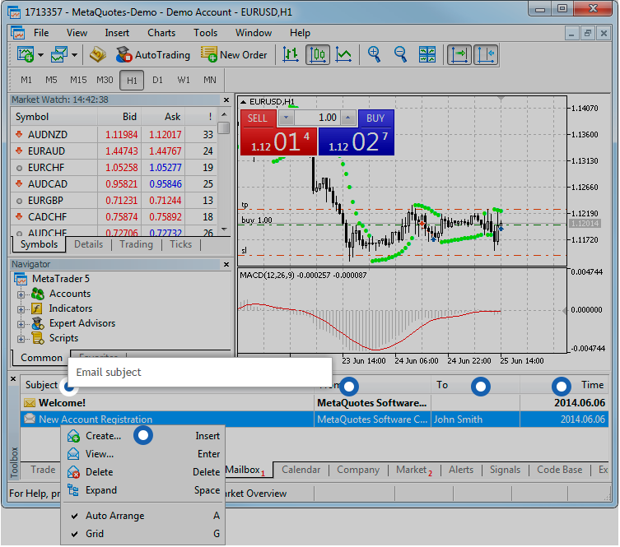Toggle chart auto scroll icon
The image size is (620, 547).
click(459, 54)
